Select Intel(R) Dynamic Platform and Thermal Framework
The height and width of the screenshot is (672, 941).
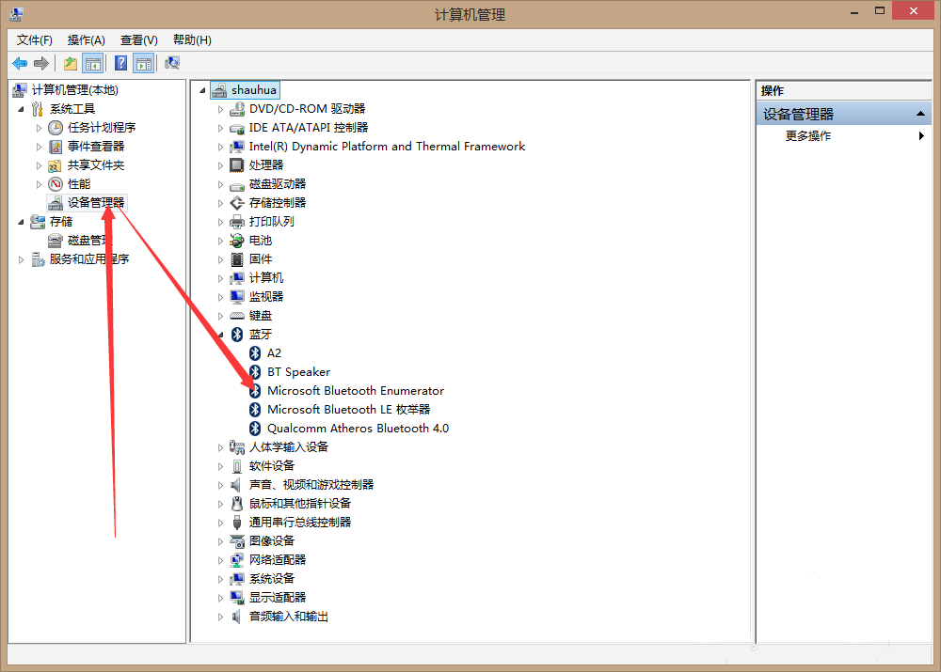[x=387, y=147]
